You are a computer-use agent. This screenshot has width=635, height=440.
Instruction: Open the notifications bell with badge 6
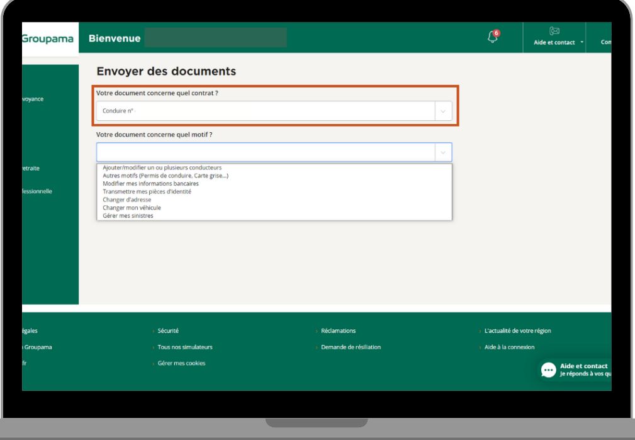click(493, 36)
